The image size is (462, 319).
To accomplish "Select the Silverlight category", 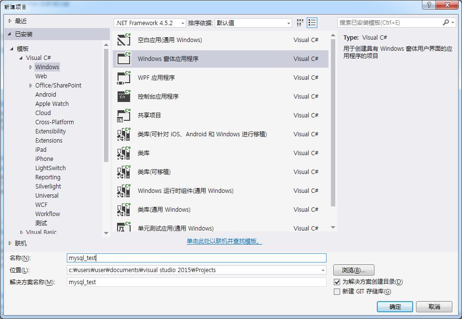I will pyautogui.click(x=48, y=186).
